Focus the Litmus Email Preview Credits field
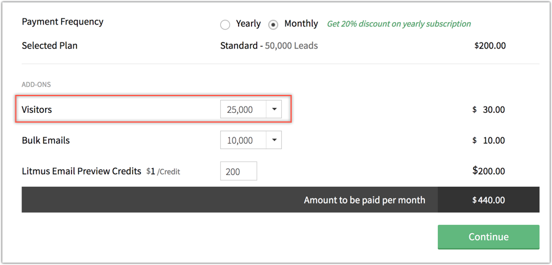 point(238,171)
